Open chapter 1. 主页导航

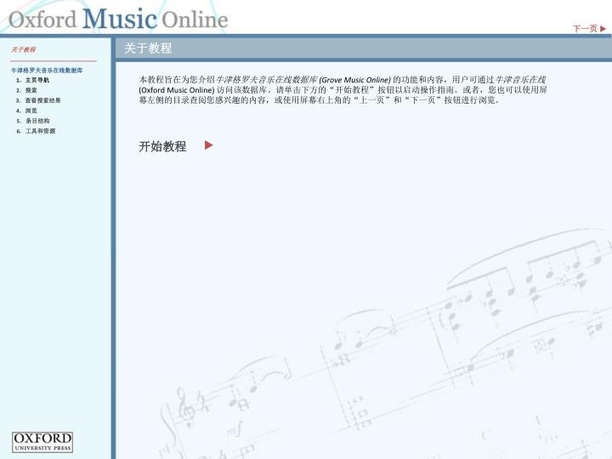pyautogui.click(x=33, y=80)
